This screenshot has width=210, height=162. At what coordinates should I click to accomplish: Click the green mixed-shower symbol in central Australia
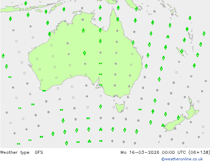pos(84,53)
